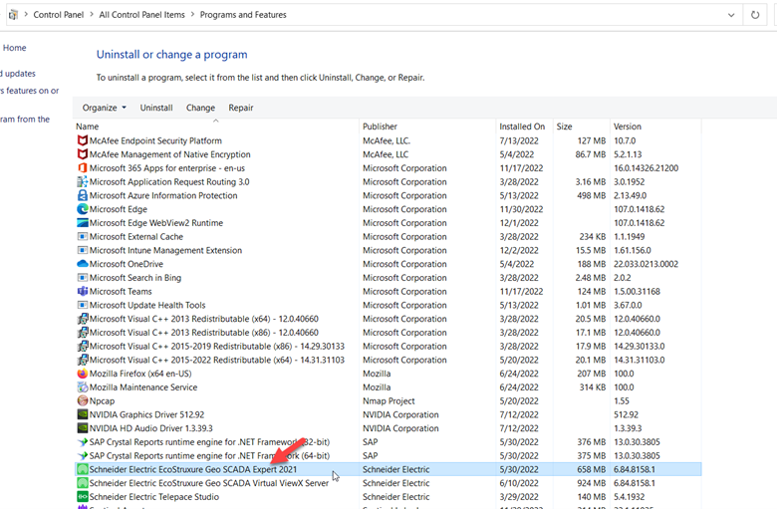Image resolution: width=777 pixels, height=509 pixels.
Task: Click the Mozilla Firefox icon
Action: (83, 374)
